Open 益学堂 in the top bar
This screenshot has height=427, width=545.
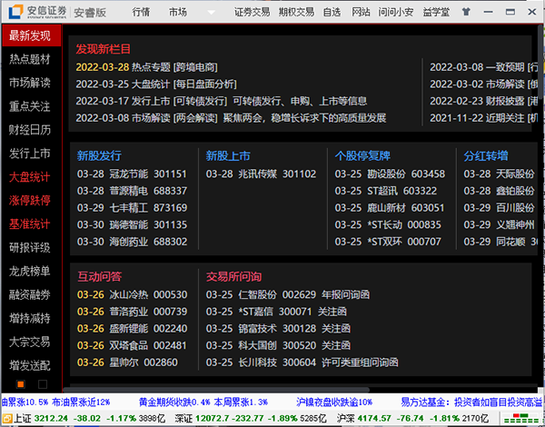[x=436, y=12]
